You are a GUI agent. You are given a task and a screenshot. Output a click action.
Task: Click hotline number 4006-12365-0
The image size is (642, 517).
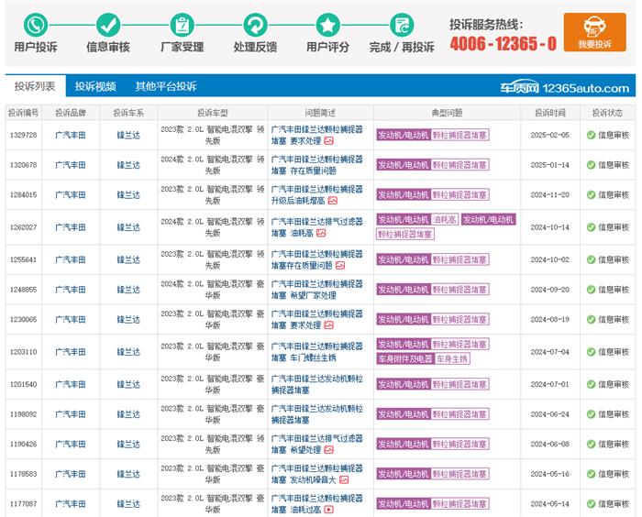(503, 43)
